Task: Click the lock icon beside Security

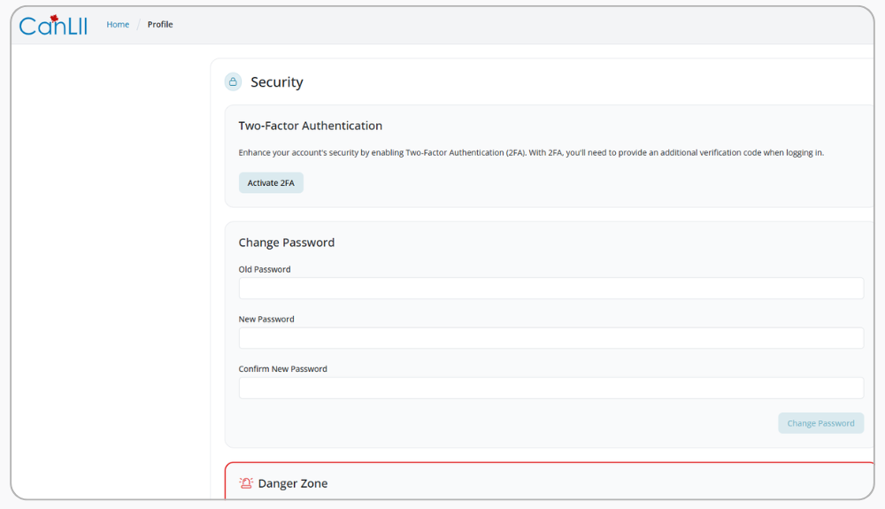Action: tap(233, 82)
